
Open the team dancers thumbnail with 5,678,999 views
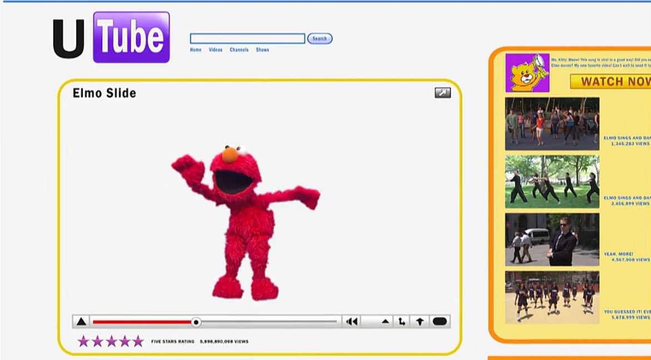click(x=552, y=297)
